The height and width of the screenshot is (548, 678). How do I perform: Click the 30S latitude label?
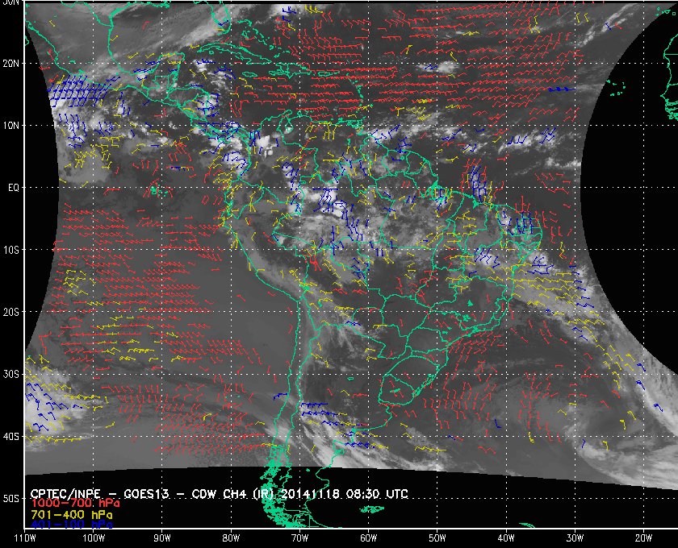coord(10,375)
